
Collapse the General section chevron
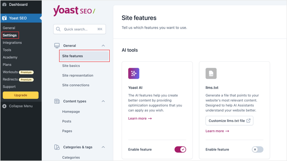(103, 46)
